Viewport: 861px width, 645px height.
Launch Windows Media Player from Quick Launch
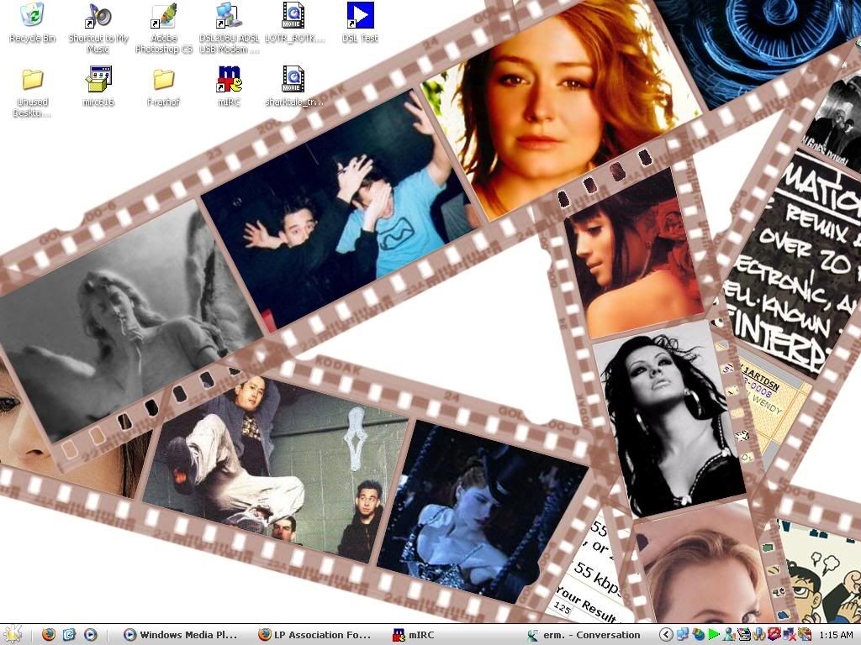[90, 635]
